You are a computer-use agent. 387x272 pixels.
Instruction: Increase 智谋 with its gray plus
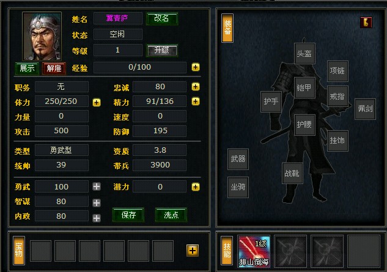(x=97, y=203)
